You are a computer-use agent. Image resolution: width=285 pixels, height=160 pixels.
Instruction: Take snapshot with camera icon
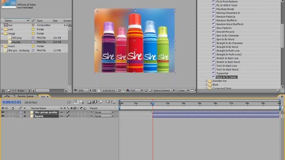pyautogui.click(x=119, y=90)
